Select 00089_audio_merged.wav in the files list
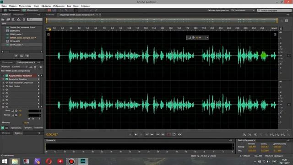Image resolution: width=293 pixels, height=165 pixels. tap(23, 38)
